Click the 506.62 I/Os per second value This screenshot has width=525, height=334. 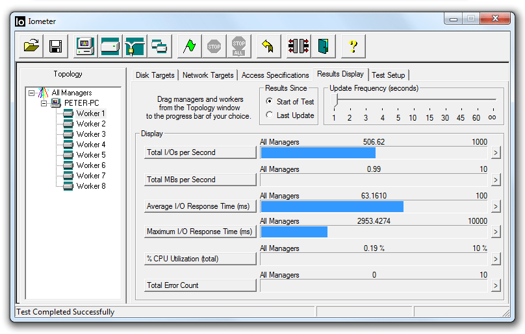(374, 142)
